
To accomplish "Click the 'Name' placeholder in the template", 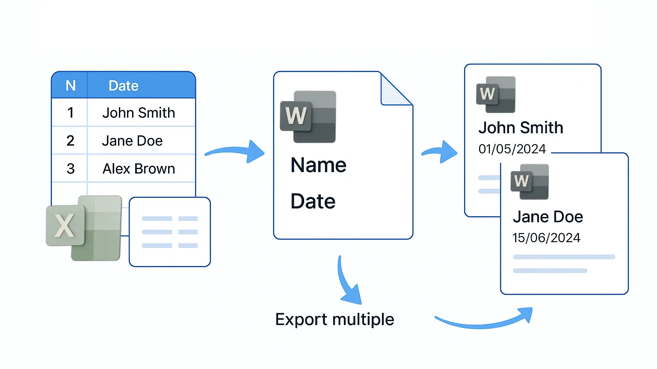I will (x=319, y=165).
